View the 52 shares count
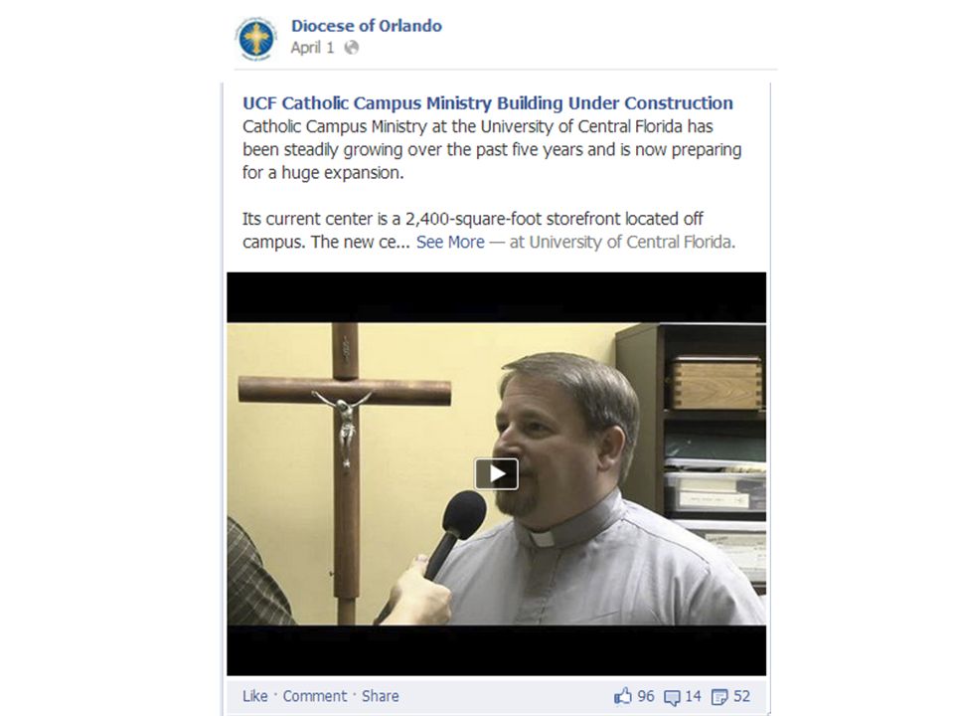 (x=741, y=696)
